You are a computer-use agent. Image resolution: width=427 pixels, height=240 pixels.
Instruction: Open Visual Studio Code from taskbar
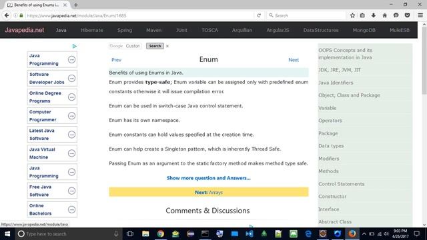249,234
